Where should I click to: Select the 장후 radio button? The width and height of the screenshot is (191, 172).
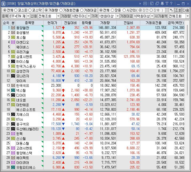point(151,10)
